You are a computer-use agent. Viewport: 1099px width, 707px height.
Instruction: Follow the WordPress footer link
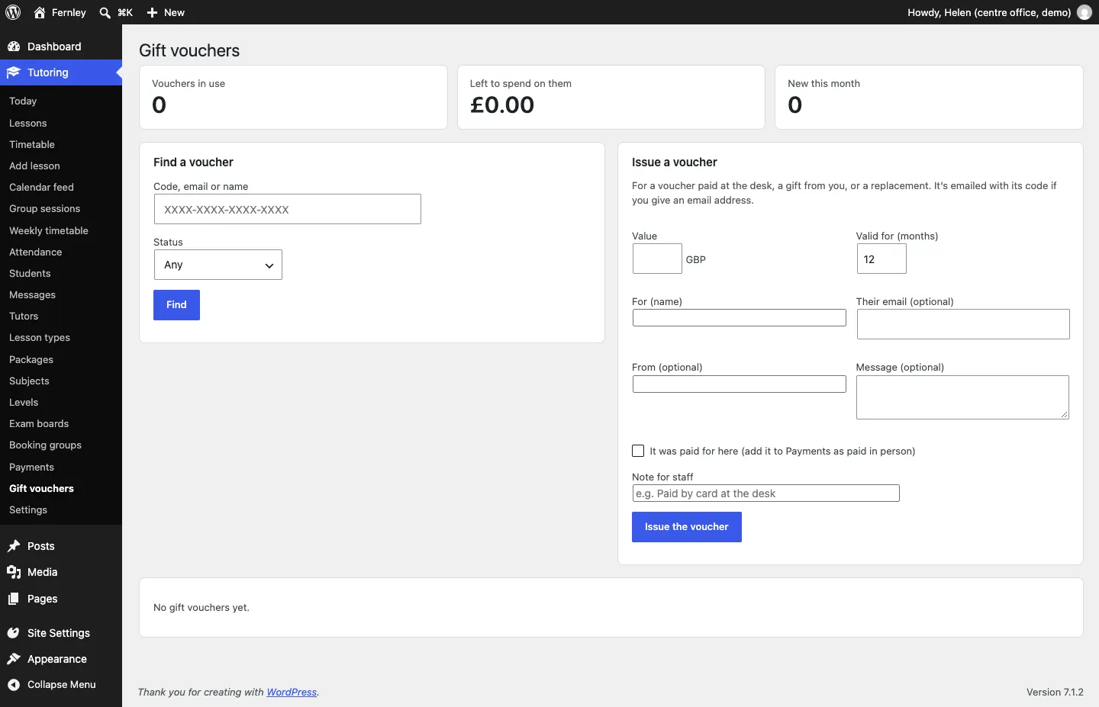click(x=292, y=693)
